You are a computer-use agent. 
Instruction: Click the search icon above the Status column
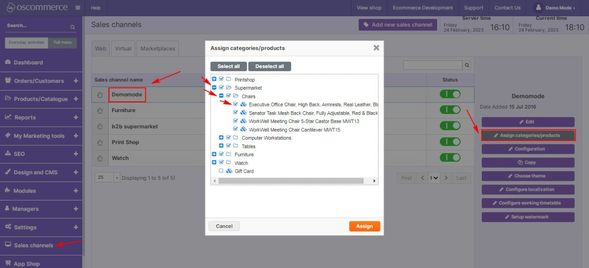pos(467,66)
